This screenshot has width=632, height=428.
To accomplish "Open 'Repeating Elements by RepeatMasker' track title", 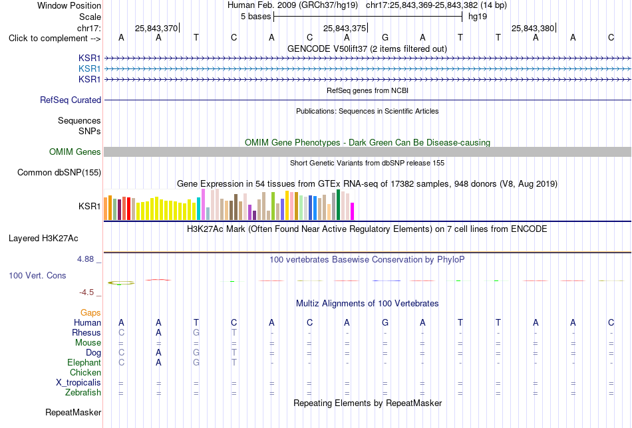I will 367,403.
